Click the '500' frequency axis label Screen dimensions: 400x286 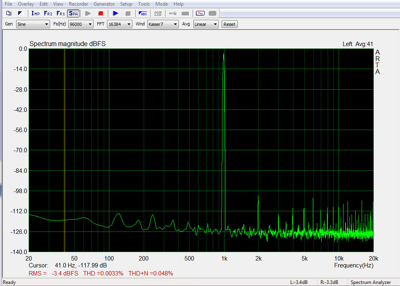189,259
